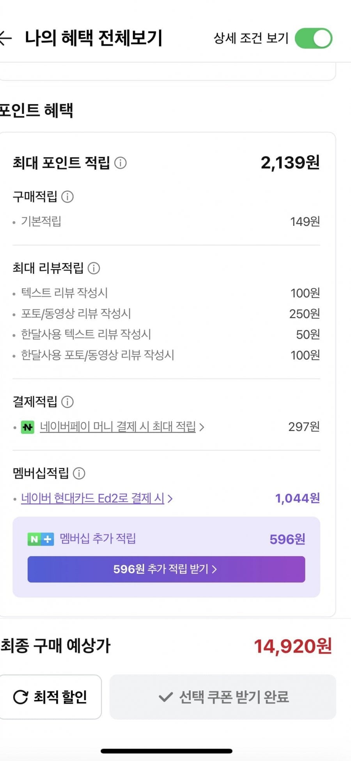Image resolution: width=351 pixels, height=761 pixels.
Task: Open info icon next to 최대 포인트 적립
Action: click(121, 163)
